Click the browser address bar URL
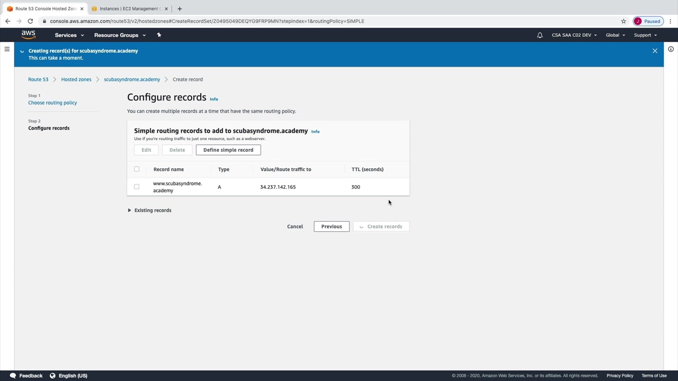Screen dimensions: 678x381 click(207, 21)
